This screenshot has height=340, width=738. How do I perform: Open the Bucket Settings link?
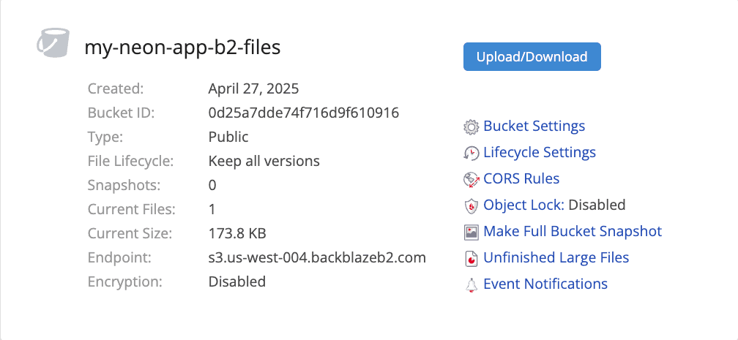click(x=534, y=126)
